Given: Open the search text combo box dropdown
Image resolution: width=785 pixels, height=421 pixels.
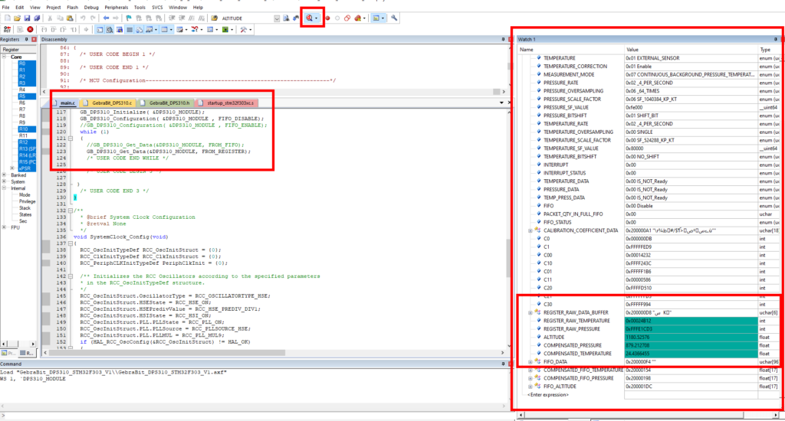Looking at the screenshot, I should (x=277, y=18).
